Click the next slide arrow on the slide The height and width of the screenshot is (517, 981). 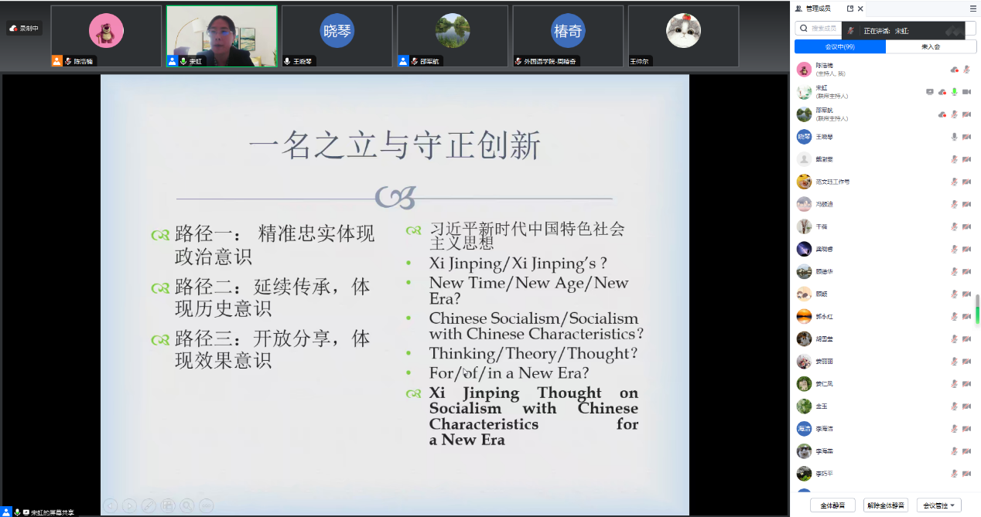click(x=129, y=506)
